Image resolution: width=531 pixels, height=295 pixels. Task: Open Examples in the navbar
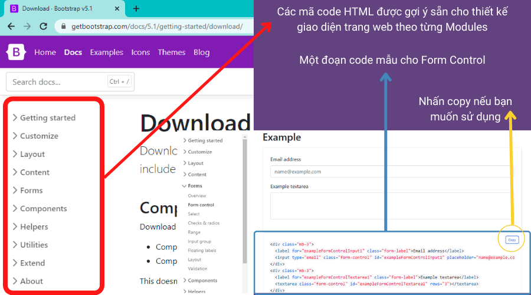106,53
